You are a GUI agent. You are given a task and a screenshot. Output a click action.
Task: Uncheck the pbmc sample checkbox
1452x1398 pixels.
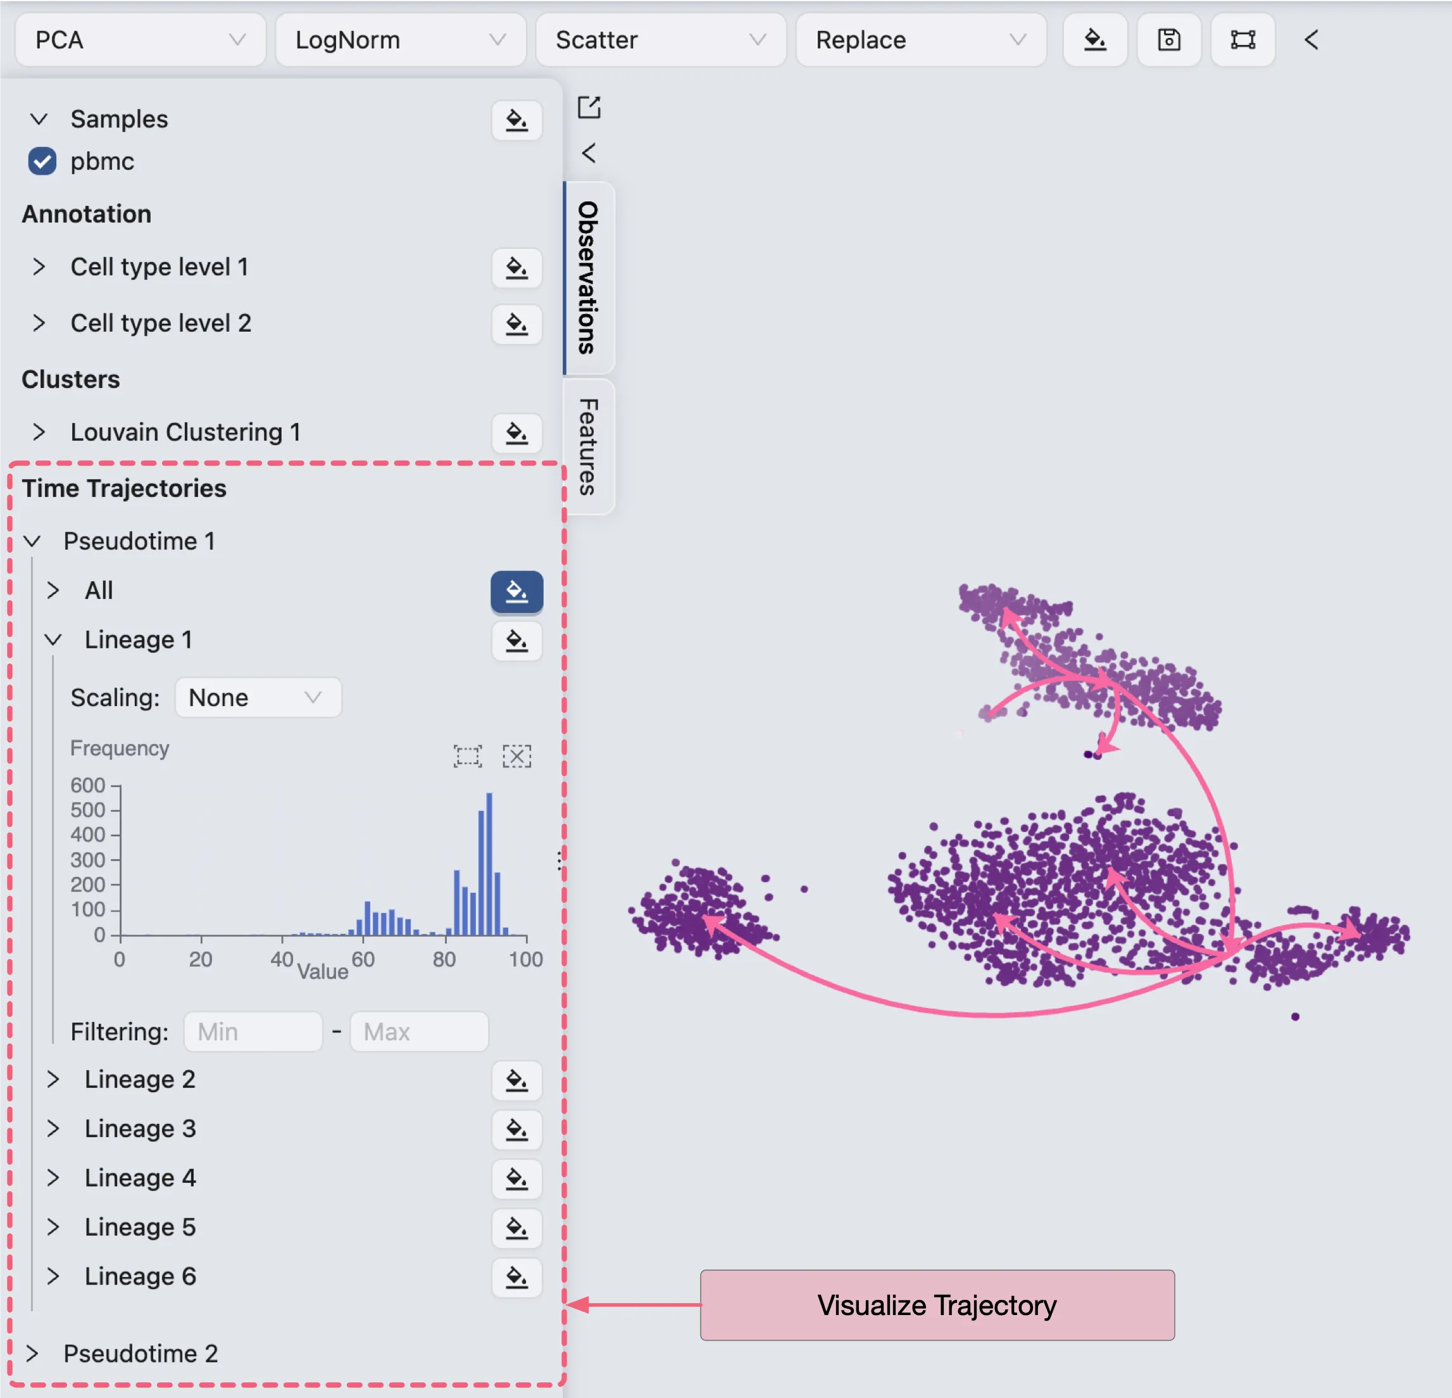42,161
